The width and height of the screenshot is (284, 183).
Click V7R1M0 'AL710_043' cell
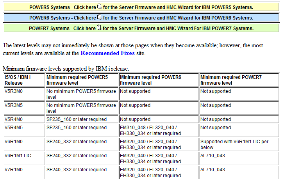click(239, 172)
